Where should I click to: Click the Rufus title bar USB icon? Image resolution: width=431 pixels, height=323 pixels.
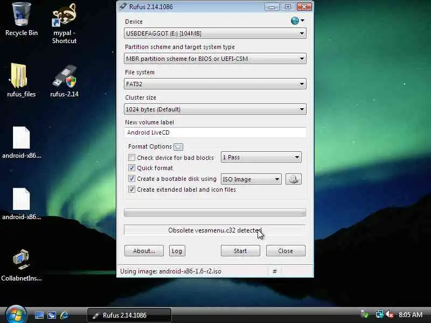tap(123, 6)
